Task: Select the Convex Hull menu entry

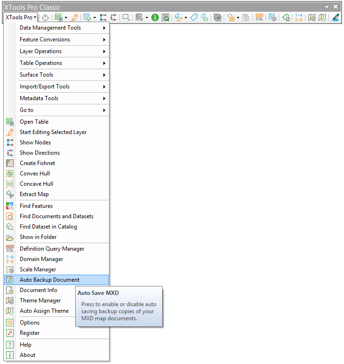Action: (56, 174)
